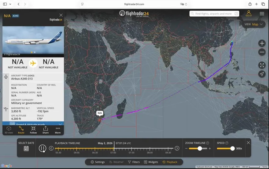This screenshot has height=169, width=269.
Task: Open the translate page icon
Action: [x=182, y=4]
